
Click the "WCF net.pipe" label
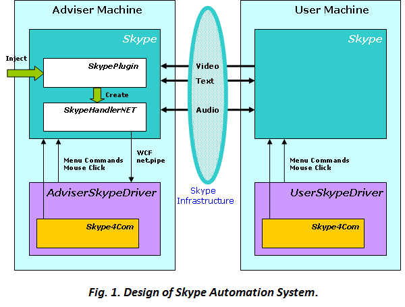[151, 157]
